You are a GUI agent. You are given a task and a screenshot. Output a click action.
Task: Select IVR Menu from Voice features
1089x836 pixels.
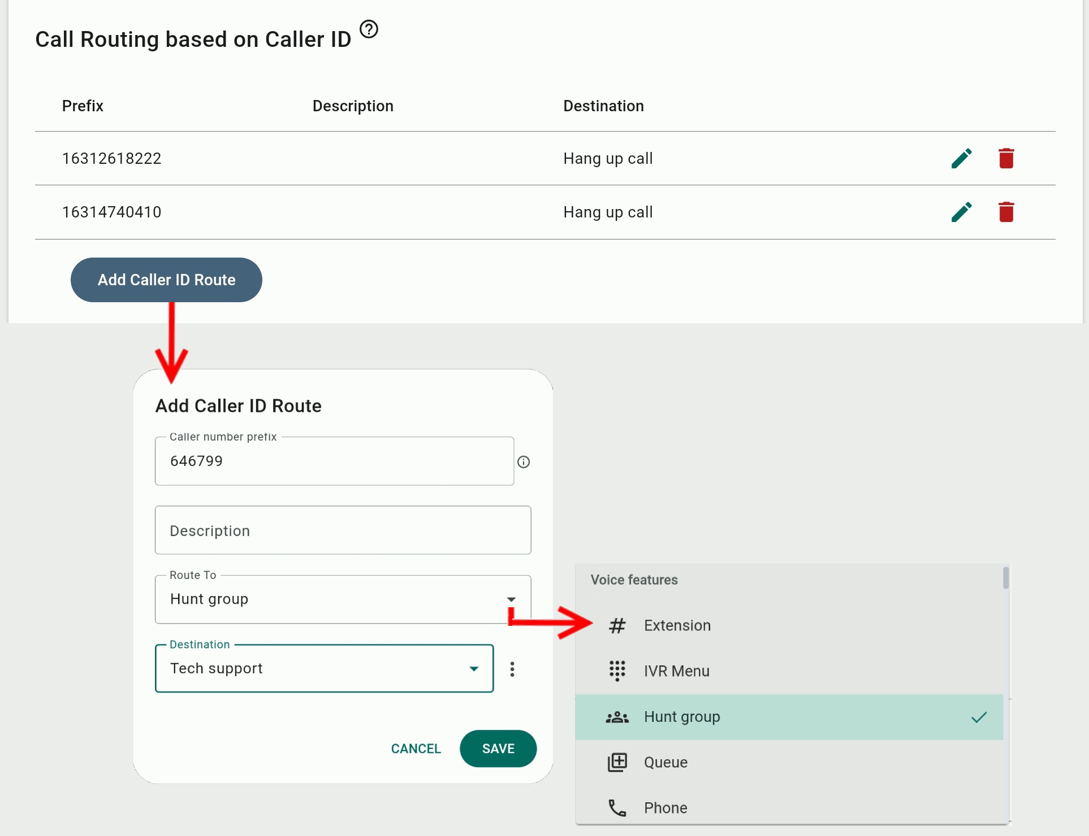pyautogui.click(x=676, y=671)
